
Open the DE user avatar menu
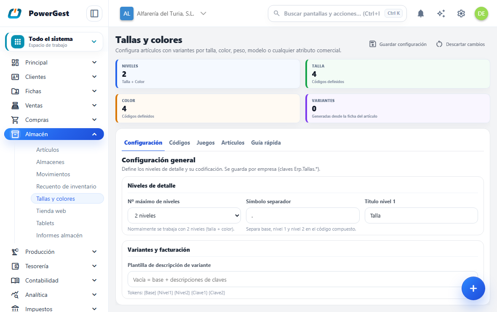[481, 13]
